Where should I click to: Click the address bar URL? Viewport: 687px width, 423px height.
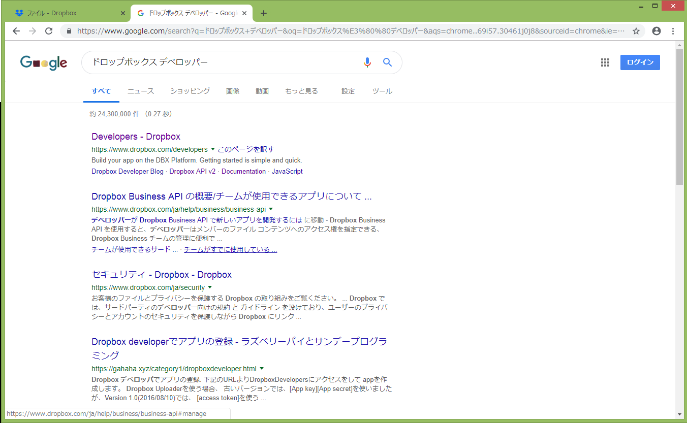point(351,31)
